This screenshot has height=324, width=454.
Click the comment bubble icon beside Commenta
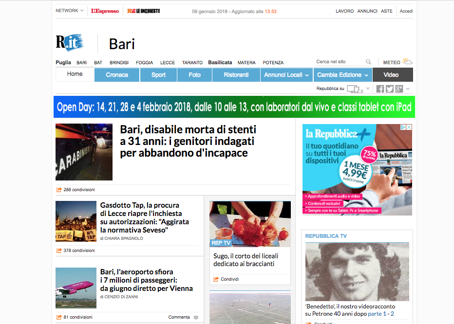tap(196, 318)
